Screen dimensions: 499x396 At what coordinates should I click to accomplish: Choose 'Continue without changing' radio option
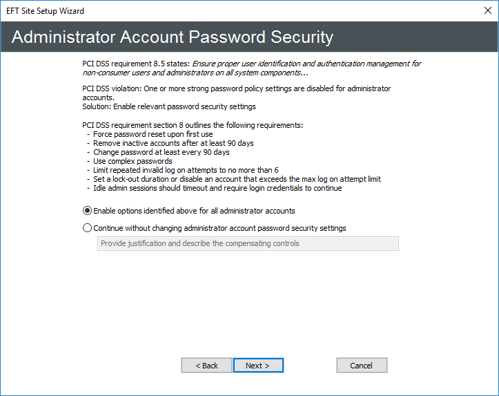point(88,228)
